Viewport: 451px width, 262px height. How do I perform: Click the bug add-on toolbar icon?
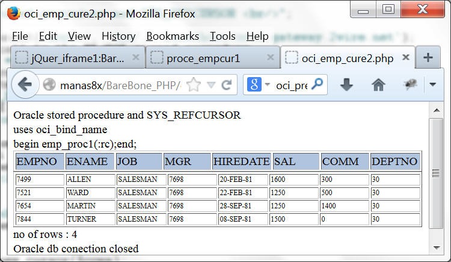[410, 84]
